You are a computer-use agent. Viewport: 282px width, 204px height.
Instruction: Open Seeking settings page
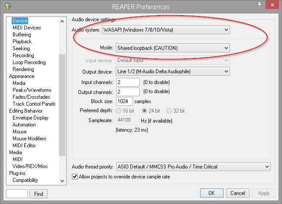click(21, 49)
